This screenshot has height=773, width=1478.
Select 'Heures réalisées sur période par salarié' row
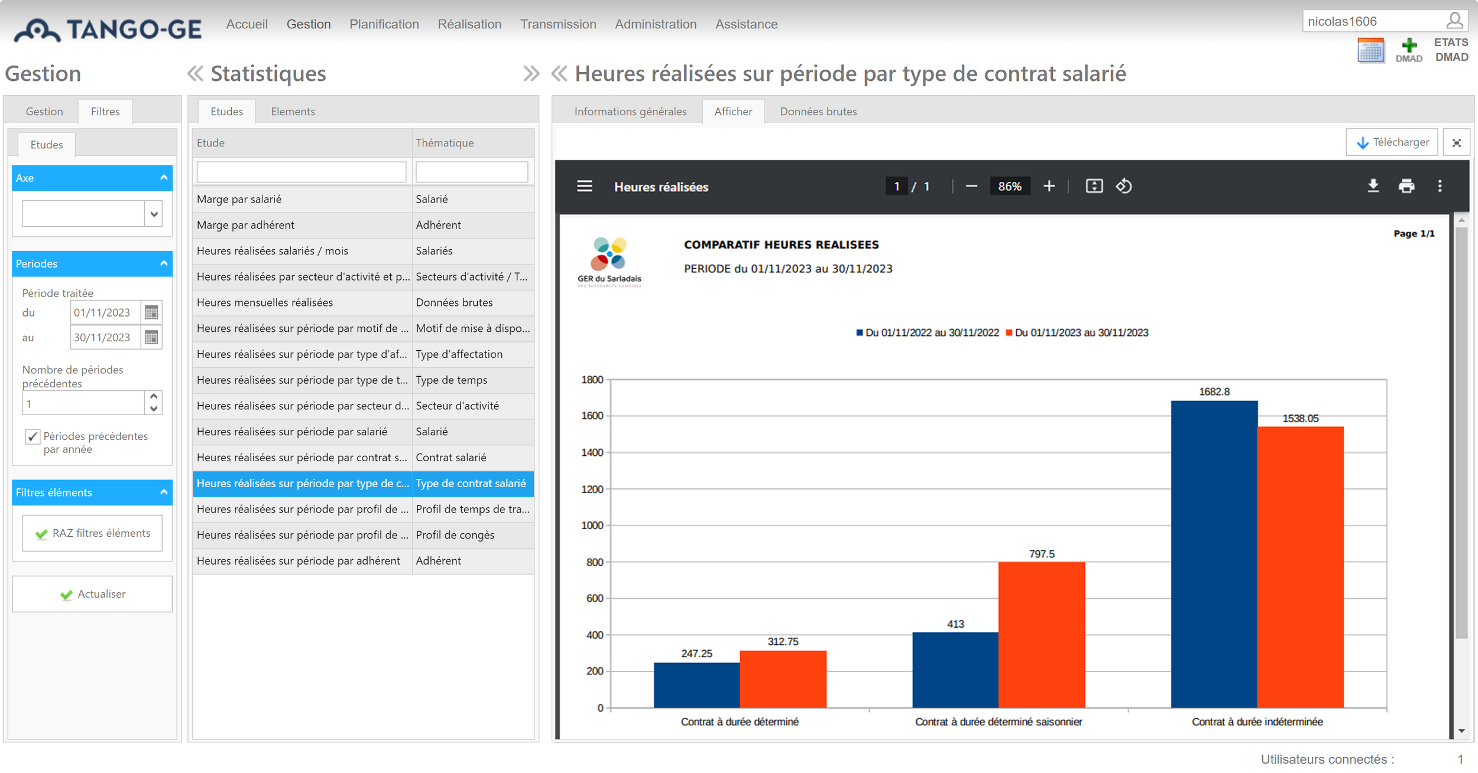pyautogui.click(x=363, y=432)
